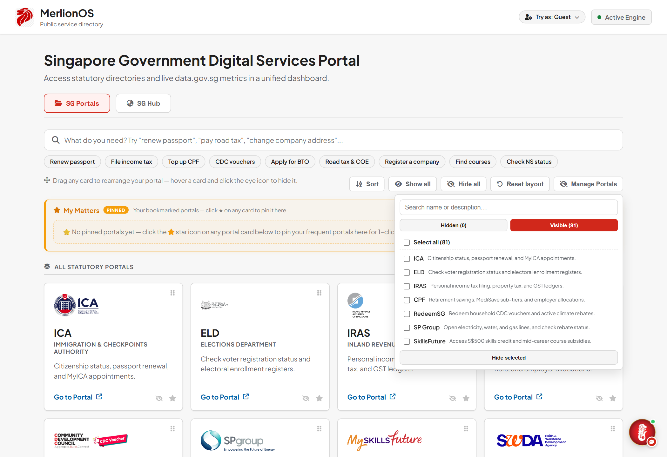This screenshot has height=457, width=667.
Task: Click the My Matters star icon
Action: tap(57, 210)
